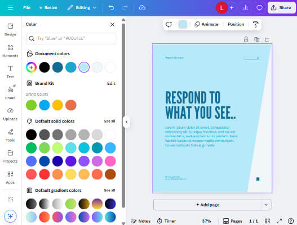This screenshot has height=225, width=297.
Task: Click the bookmark icon on the page
Action: point(258,179)
